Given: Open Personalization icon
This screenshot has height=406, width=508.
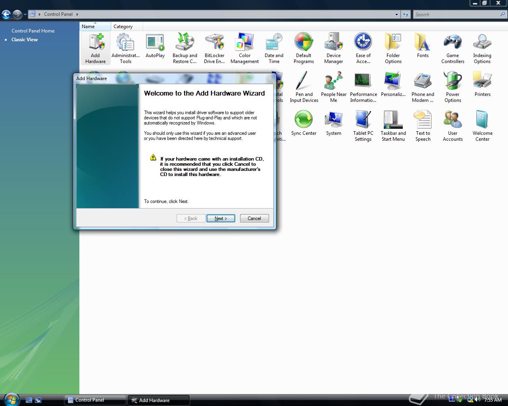Looking at the screenshot, I should click(x=393, y=84).
